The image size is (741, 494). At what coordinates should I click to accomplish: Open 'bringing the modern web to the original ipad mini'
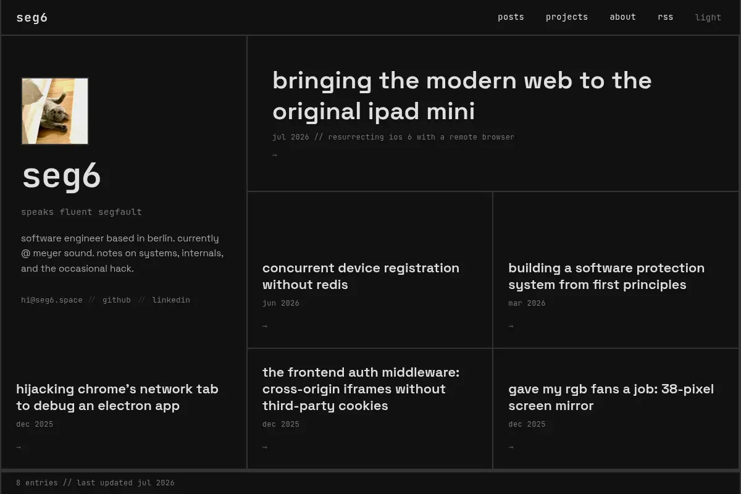coord(462,96)
